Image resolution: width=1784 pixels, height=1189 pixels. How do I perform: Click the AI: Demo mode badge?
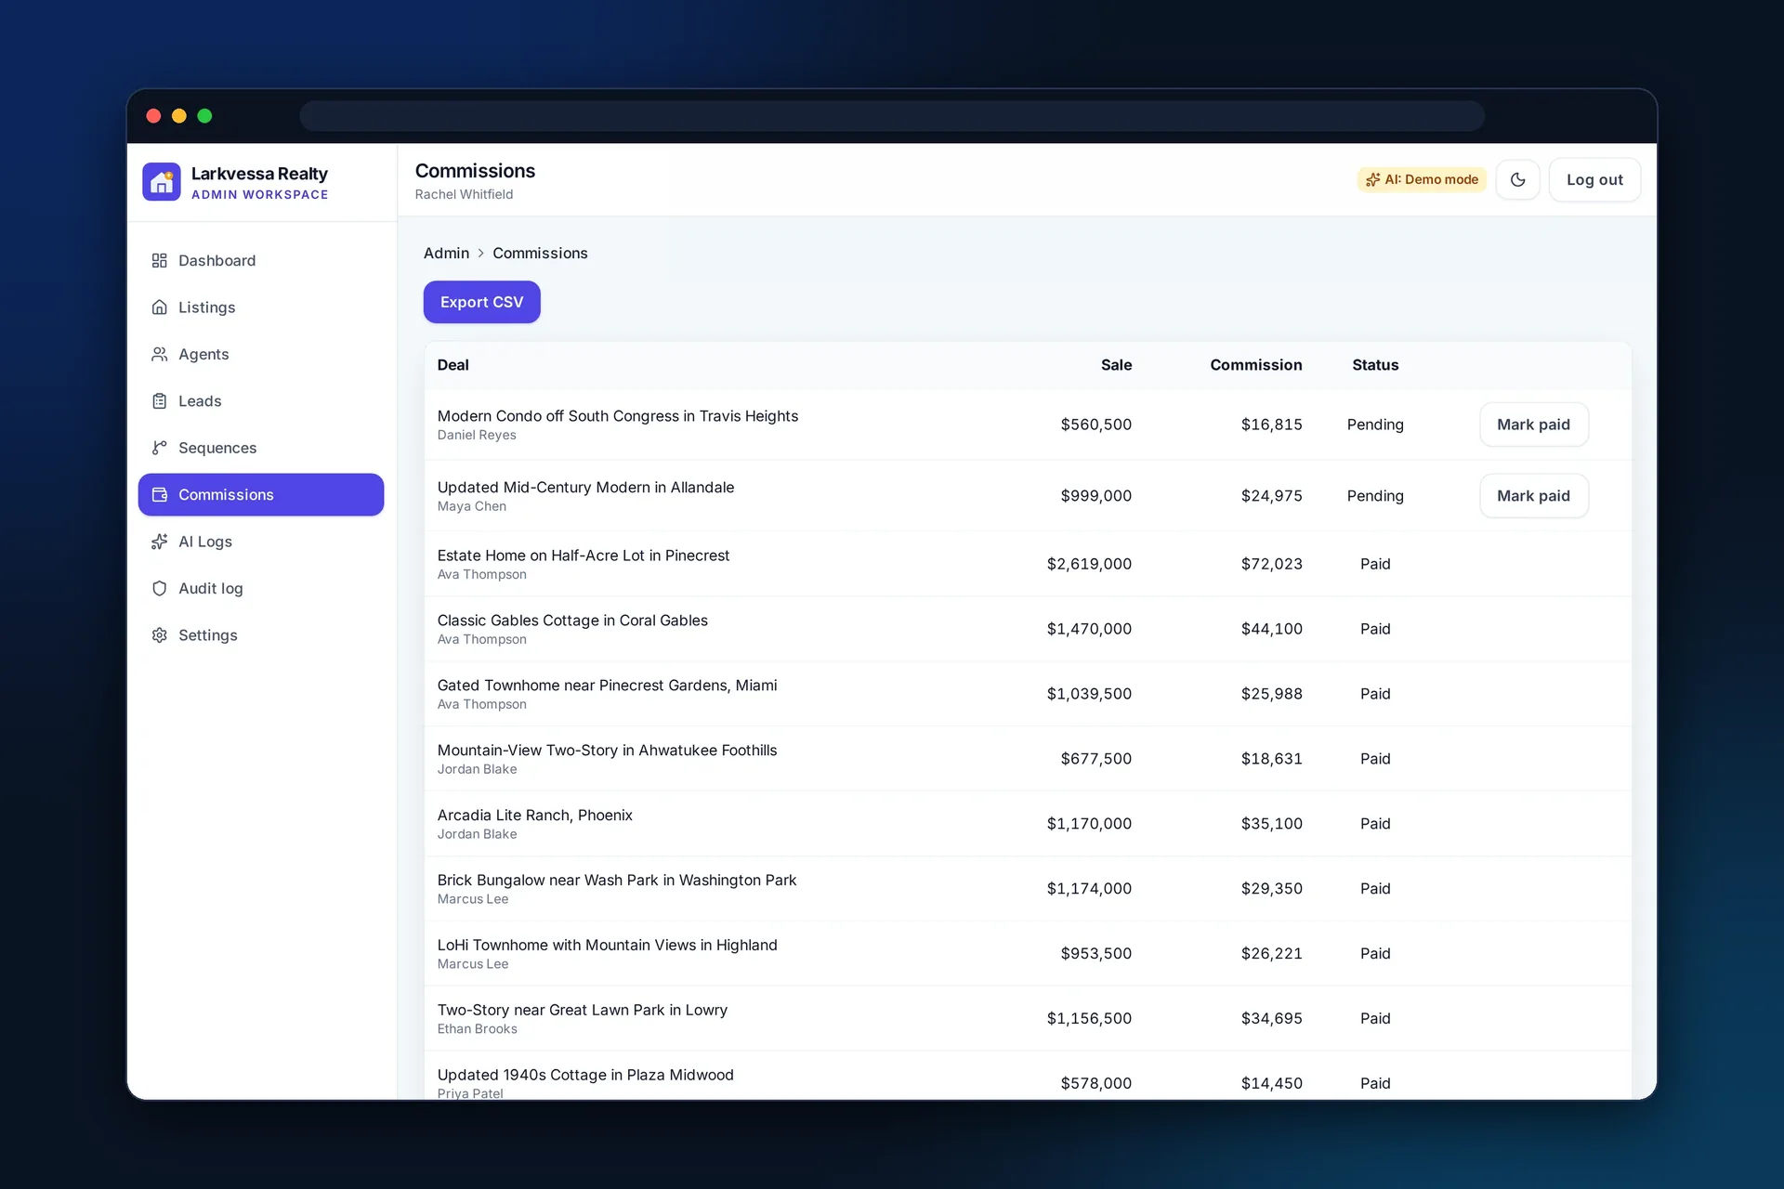1422,180
